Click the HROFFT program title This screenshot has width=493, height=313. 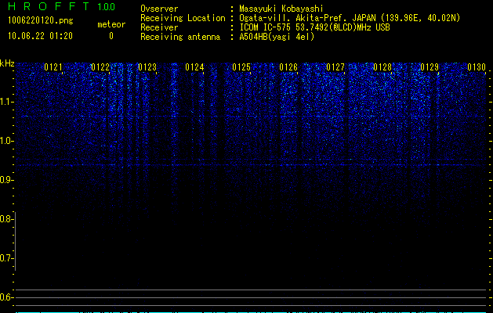[49, 6]
